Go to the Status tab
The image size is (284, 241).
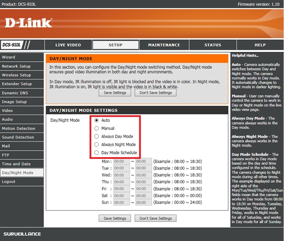pyautogui.click(x=213, y=45)
